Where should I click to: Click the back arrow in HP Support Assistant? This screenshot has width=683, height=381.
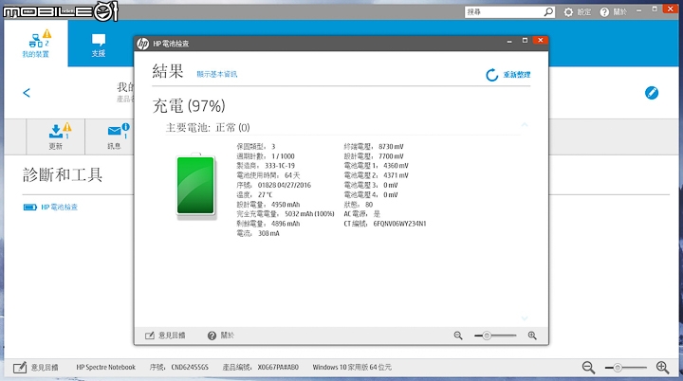tap(27, 93)
